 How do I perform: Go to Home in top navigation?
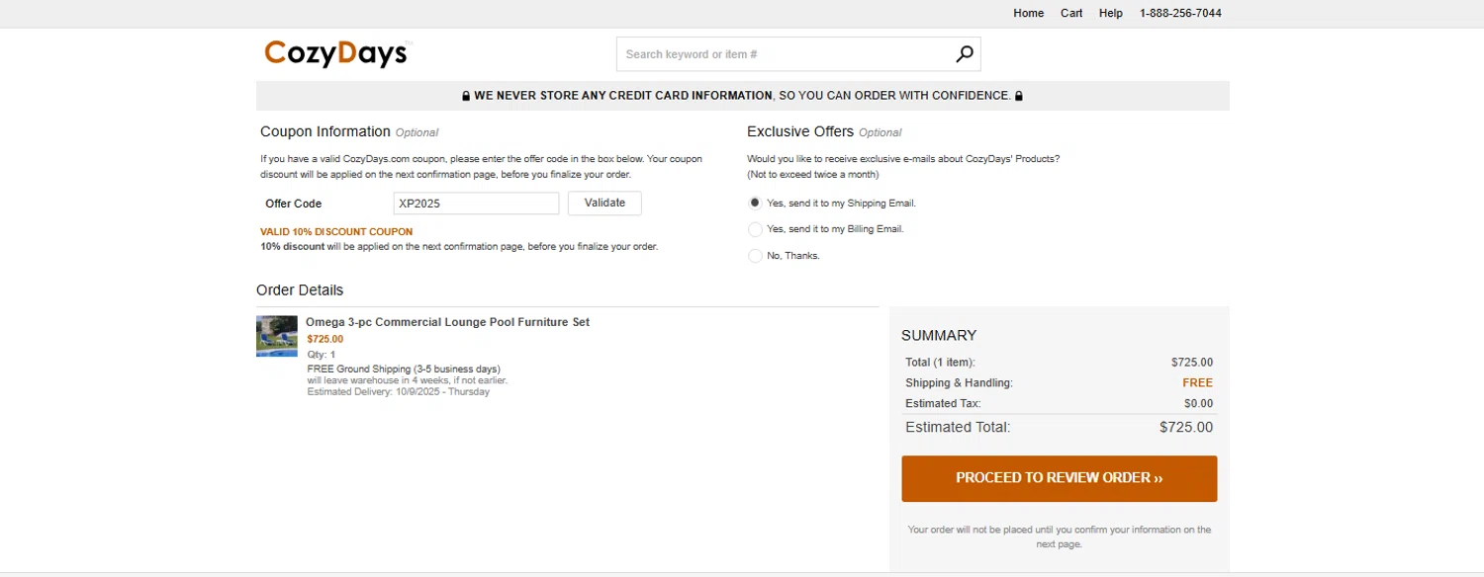click(x=1029, y=13)
